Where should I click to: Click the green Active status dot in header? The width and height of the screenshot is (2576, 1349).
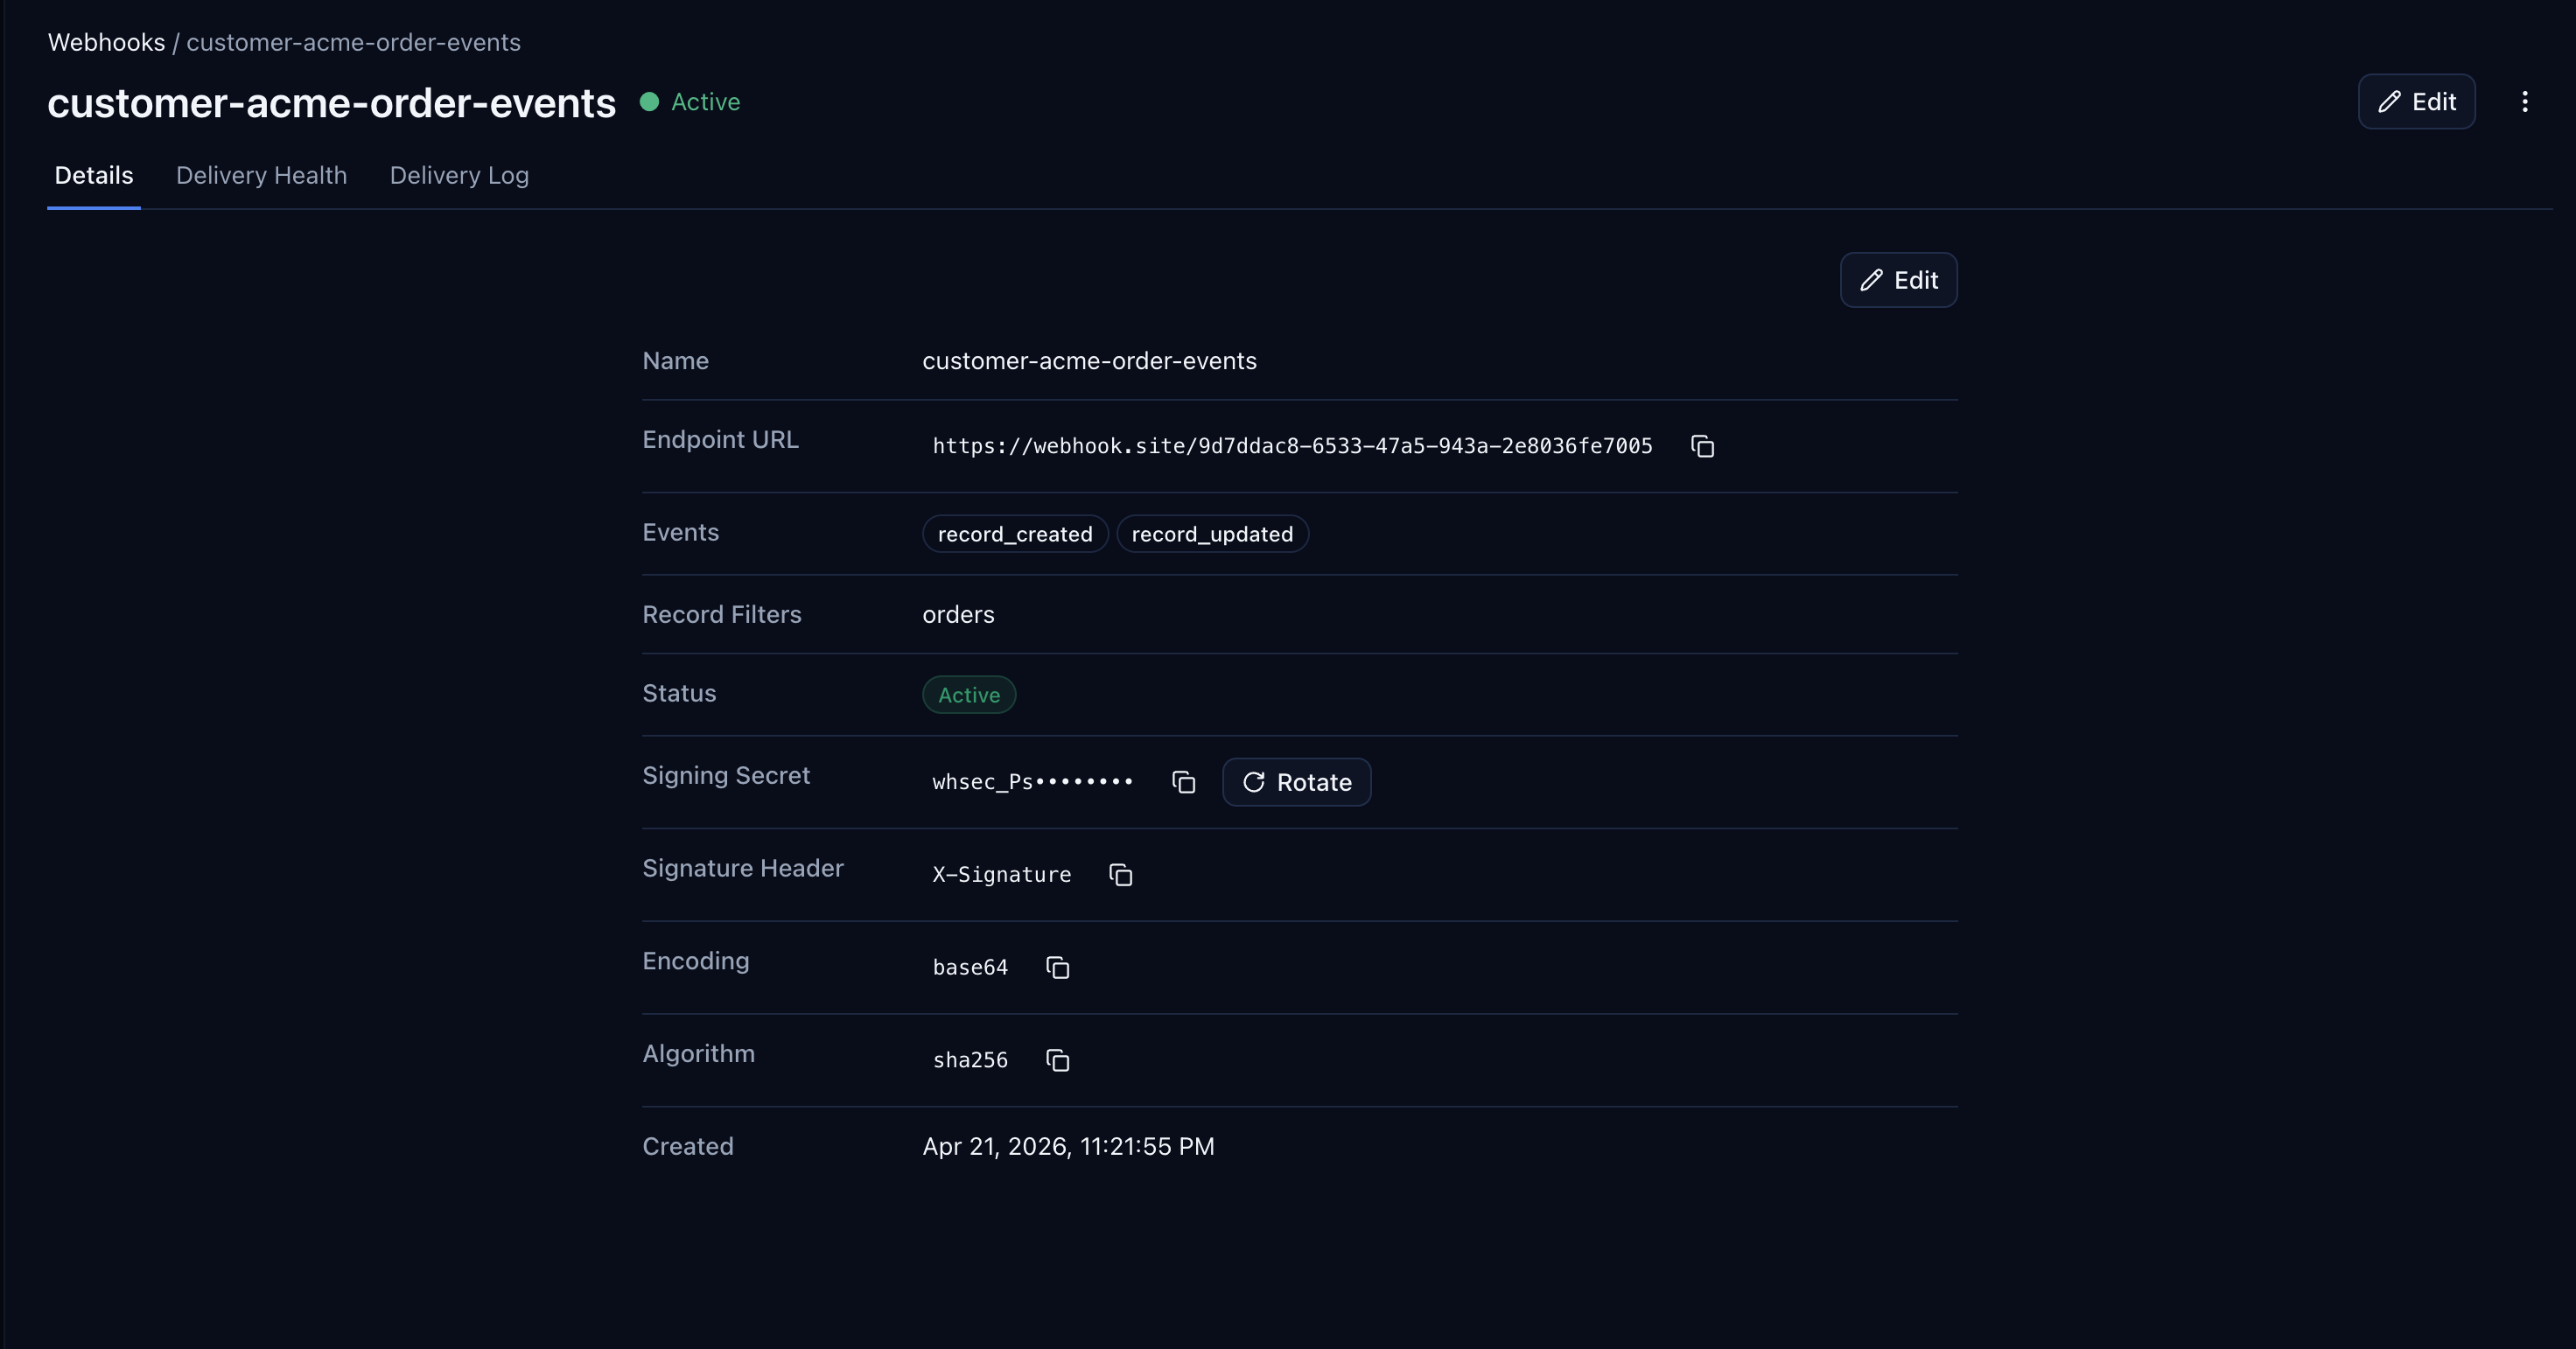(649, 102)
